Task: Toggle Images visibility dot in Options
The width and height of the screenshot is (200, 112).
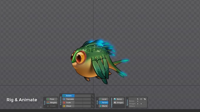Action: coord(141,104)
